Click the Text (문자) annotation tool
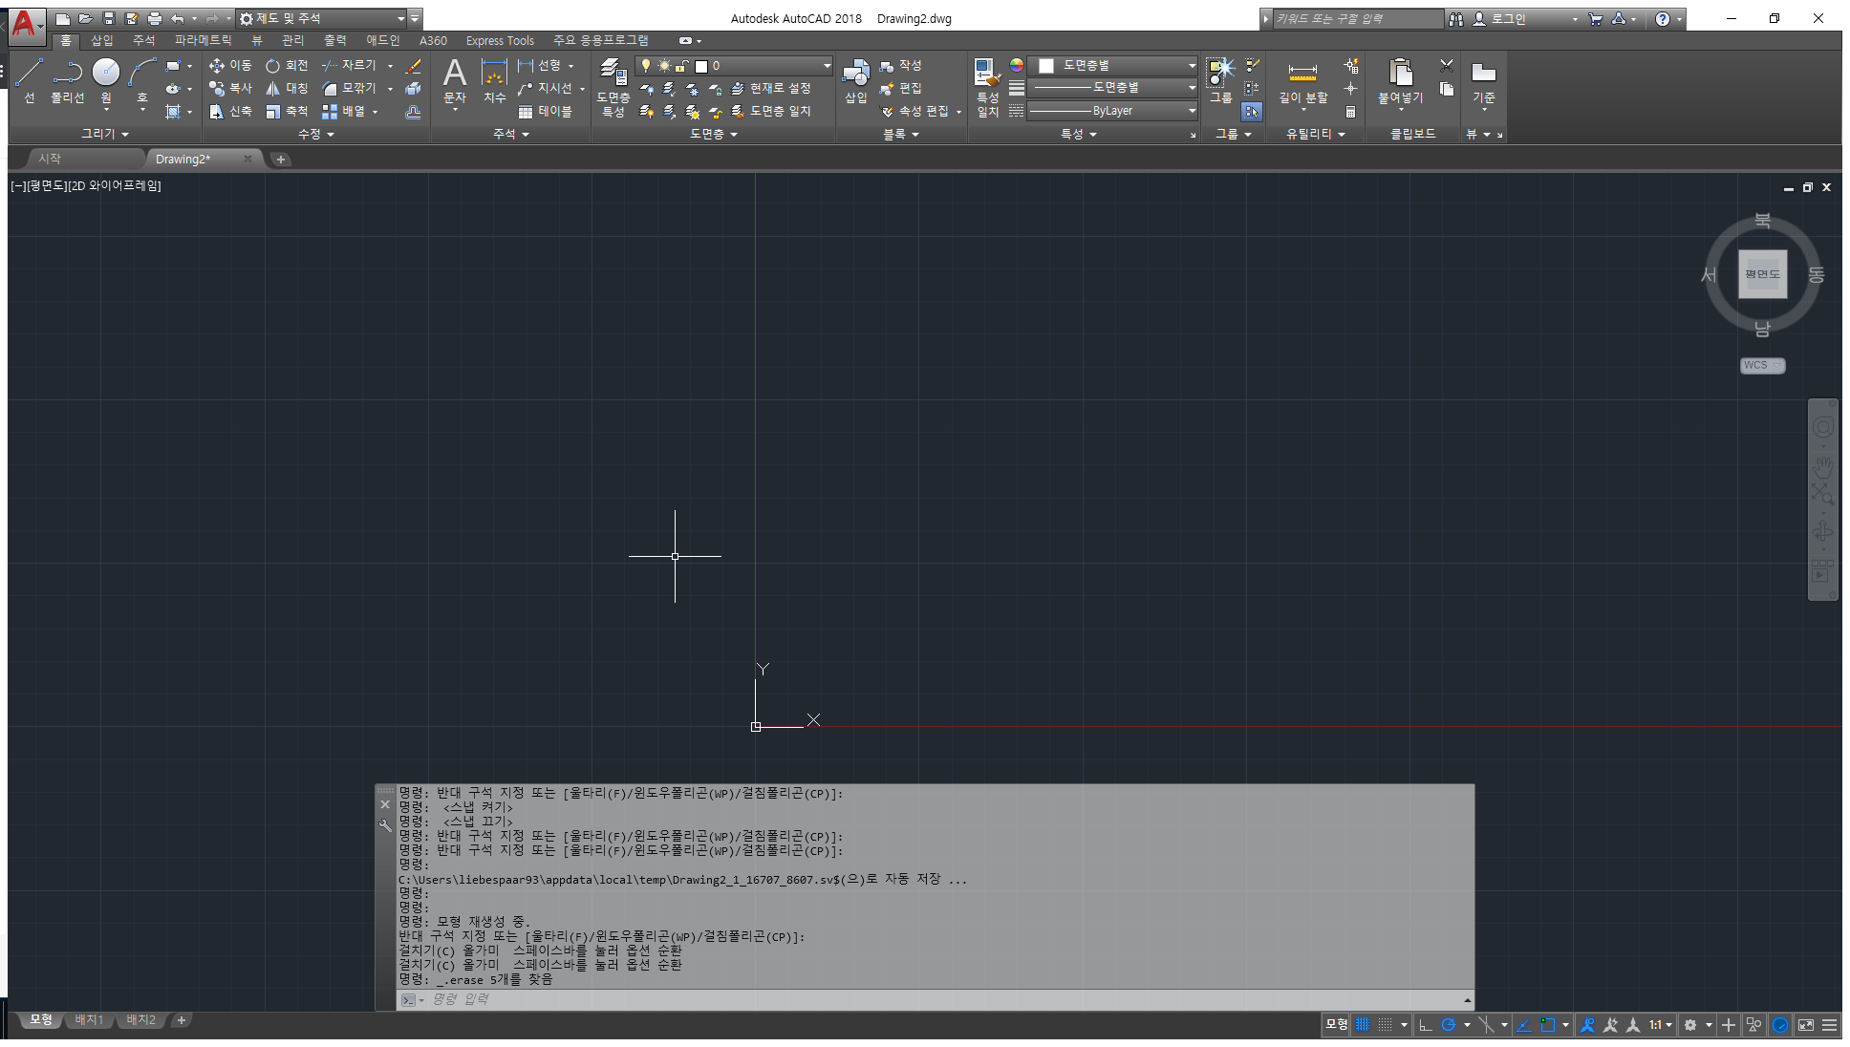 pos(455,75)
